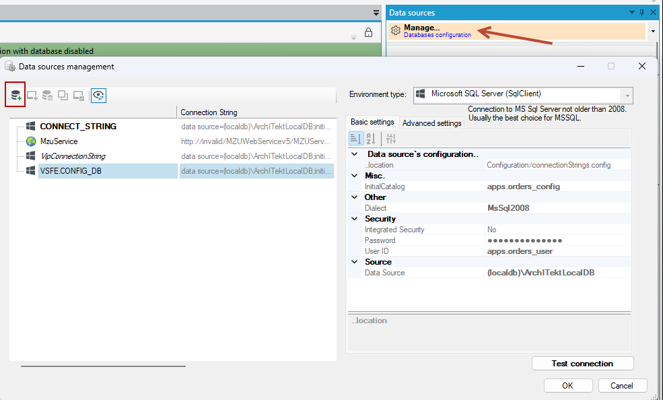Pin the Data sources panel
663x400 pixels.
pyautogui.click(x=641, y=12)
